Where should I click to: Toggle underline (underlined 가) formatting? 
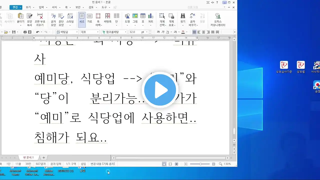[x=167, y=32]
